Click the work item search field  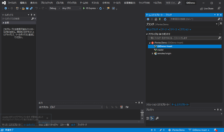click(x=193, y=19)
